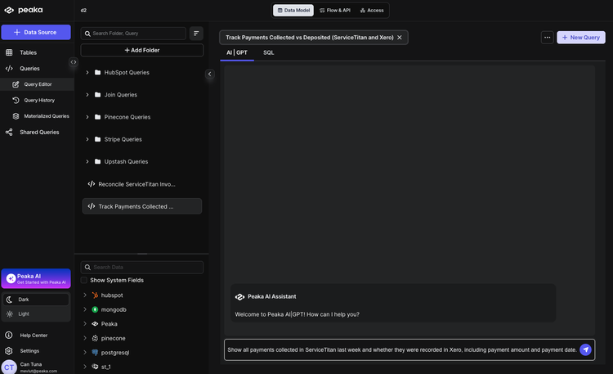Viewport: 613px width, 374px height.
Task: Expand the Peaka data source
Action: click(85, 324)
